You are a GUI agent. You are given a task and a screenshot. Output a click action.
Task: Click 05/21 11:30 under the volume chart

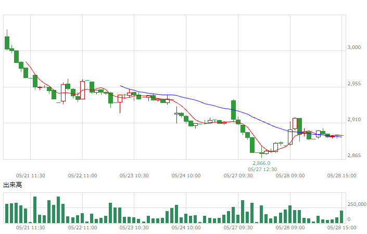pos(30,228)
